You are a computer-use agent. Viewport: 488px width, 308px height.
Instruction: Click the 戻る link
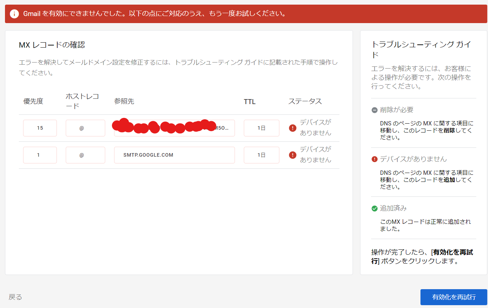[15, 297]
